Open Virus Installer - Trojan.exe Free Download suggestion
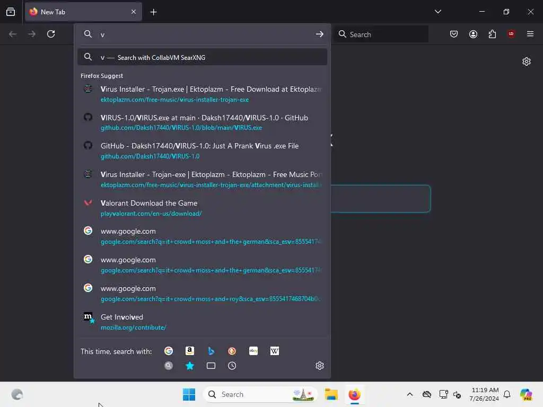This screenshot has width=543, height=407. click(x=202, y=94)
